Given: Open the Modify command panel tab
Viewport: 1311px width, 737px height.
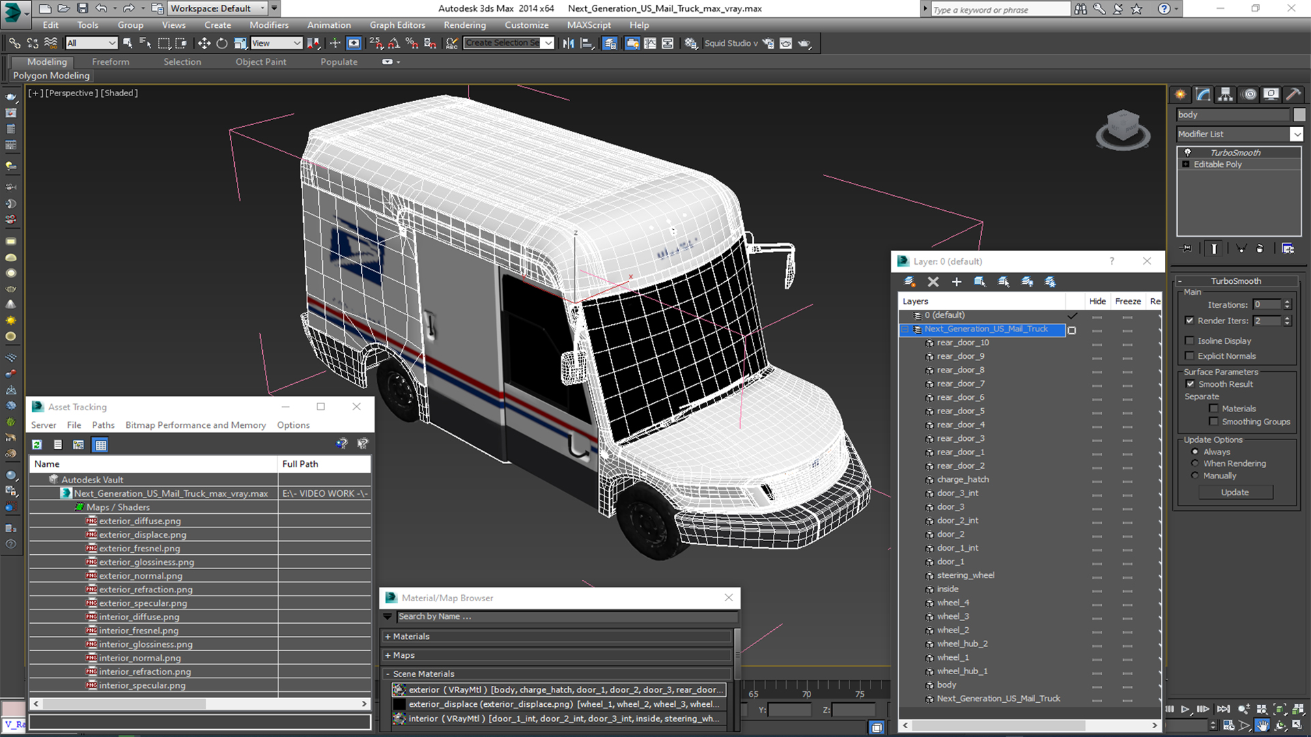Looking at the screenshot, I should pyautogui.click(x=1203, y=94).
